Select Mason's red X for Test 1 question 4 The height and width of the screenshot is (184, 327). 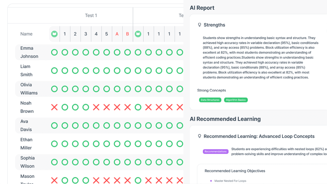[x=96, y=180]
